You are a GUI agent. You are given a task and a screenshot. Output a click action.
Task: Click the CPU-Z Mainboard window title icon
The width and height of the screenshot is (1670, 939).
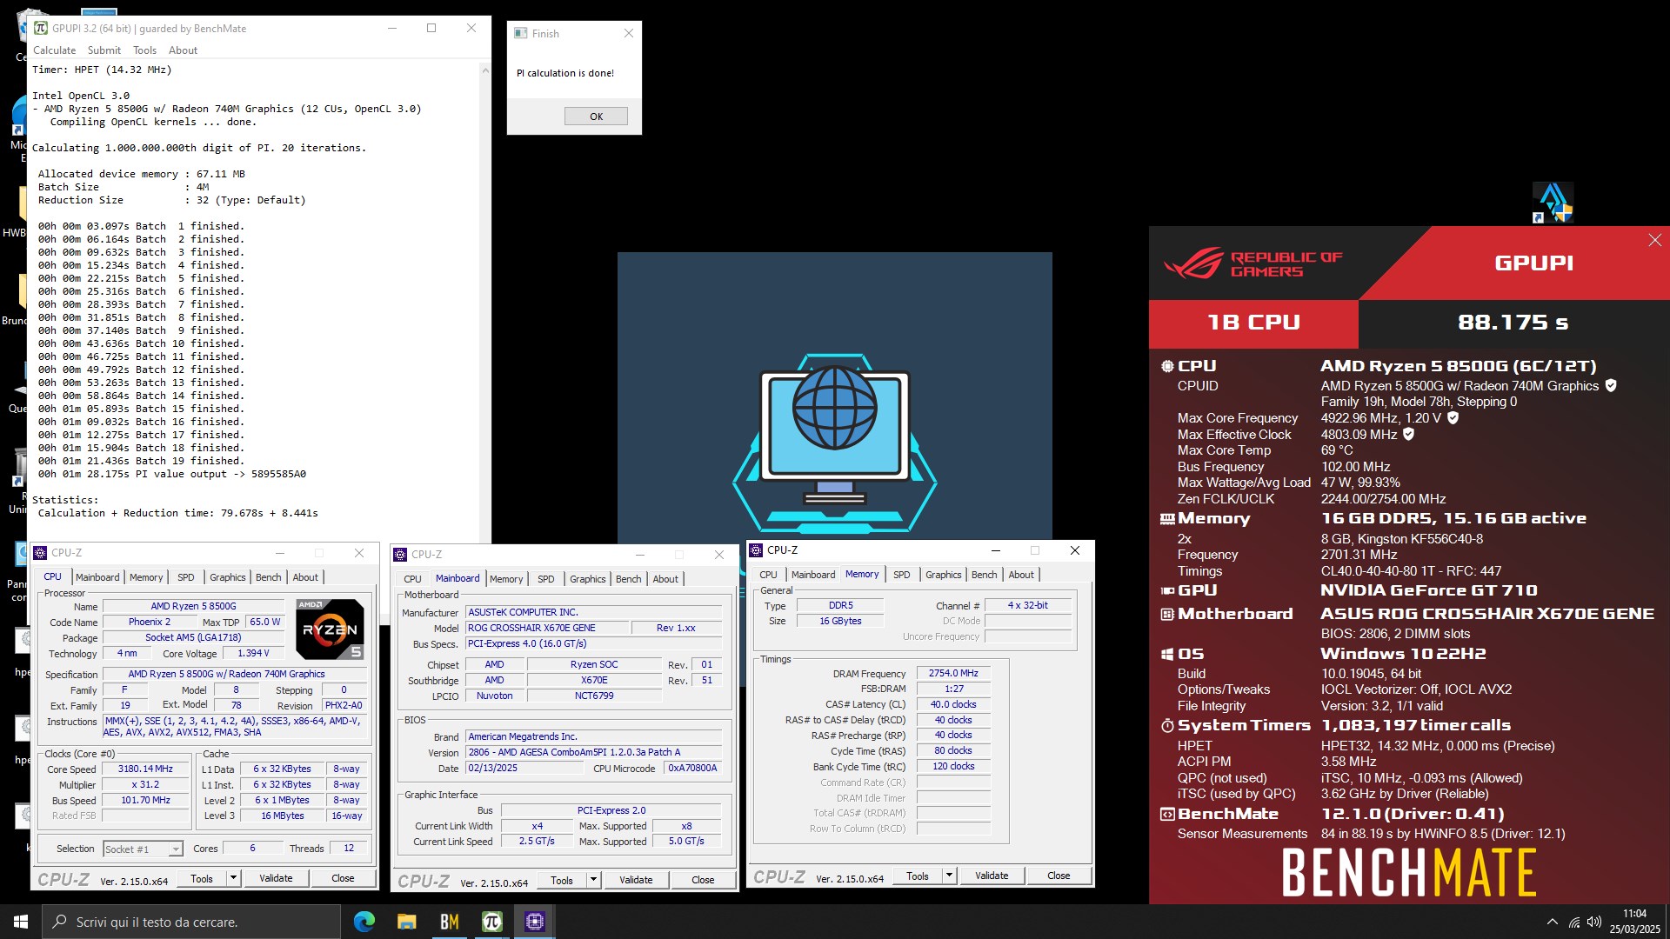[400, 555]
